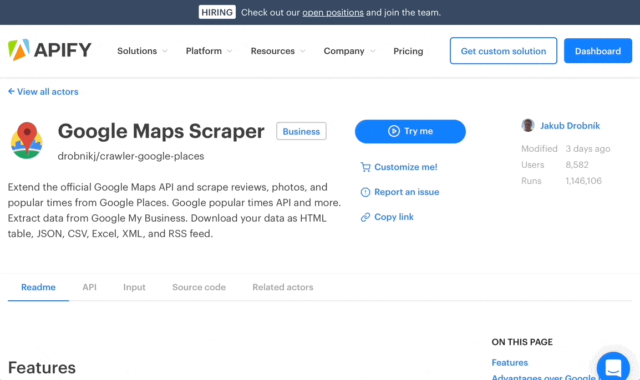Screen dimensions: 640x380
Task: Click the View all actors link
Action: [48, 92]
